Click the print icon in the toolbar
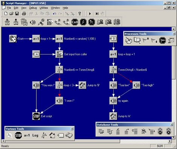 pyautogui.click(x=24, y=14)
